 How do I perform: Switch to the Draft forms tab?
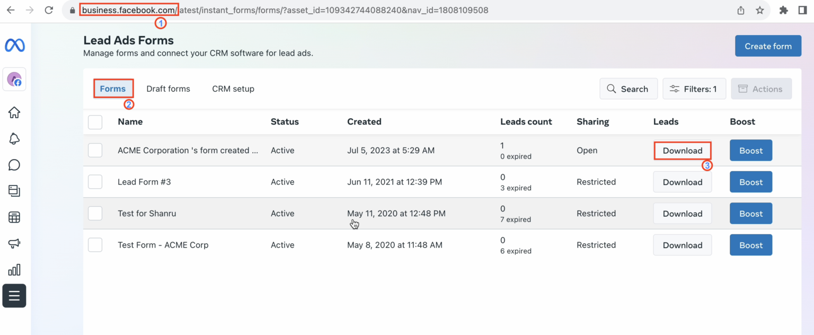(169, 89)
